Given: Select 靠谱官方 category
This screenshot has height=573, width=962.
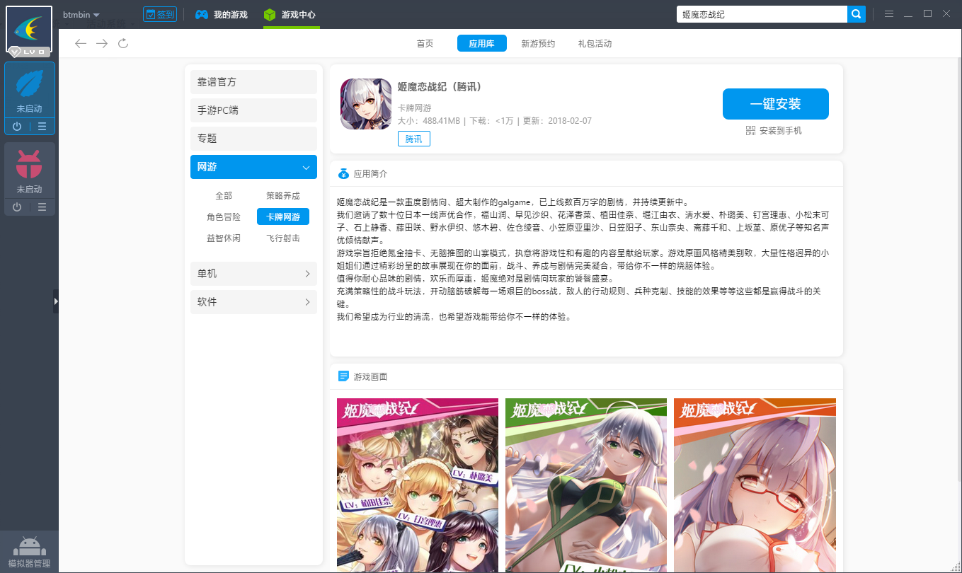Looking at the screenshot, I should click(x=253, y=82).
